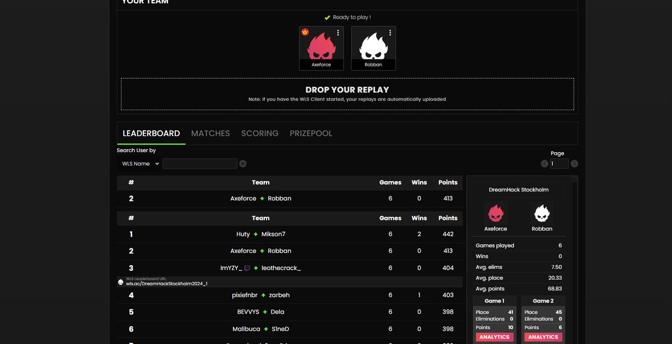Image resolution: width=672 pixels, height=344 pixels.
Task: Click Axeforce avatar in the DreamHack Stockholm panel
Action: [x=496, y=213]
